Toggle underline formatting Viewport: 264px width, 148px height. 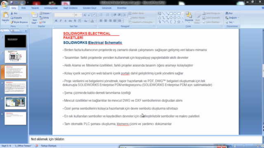coord(65,21)
